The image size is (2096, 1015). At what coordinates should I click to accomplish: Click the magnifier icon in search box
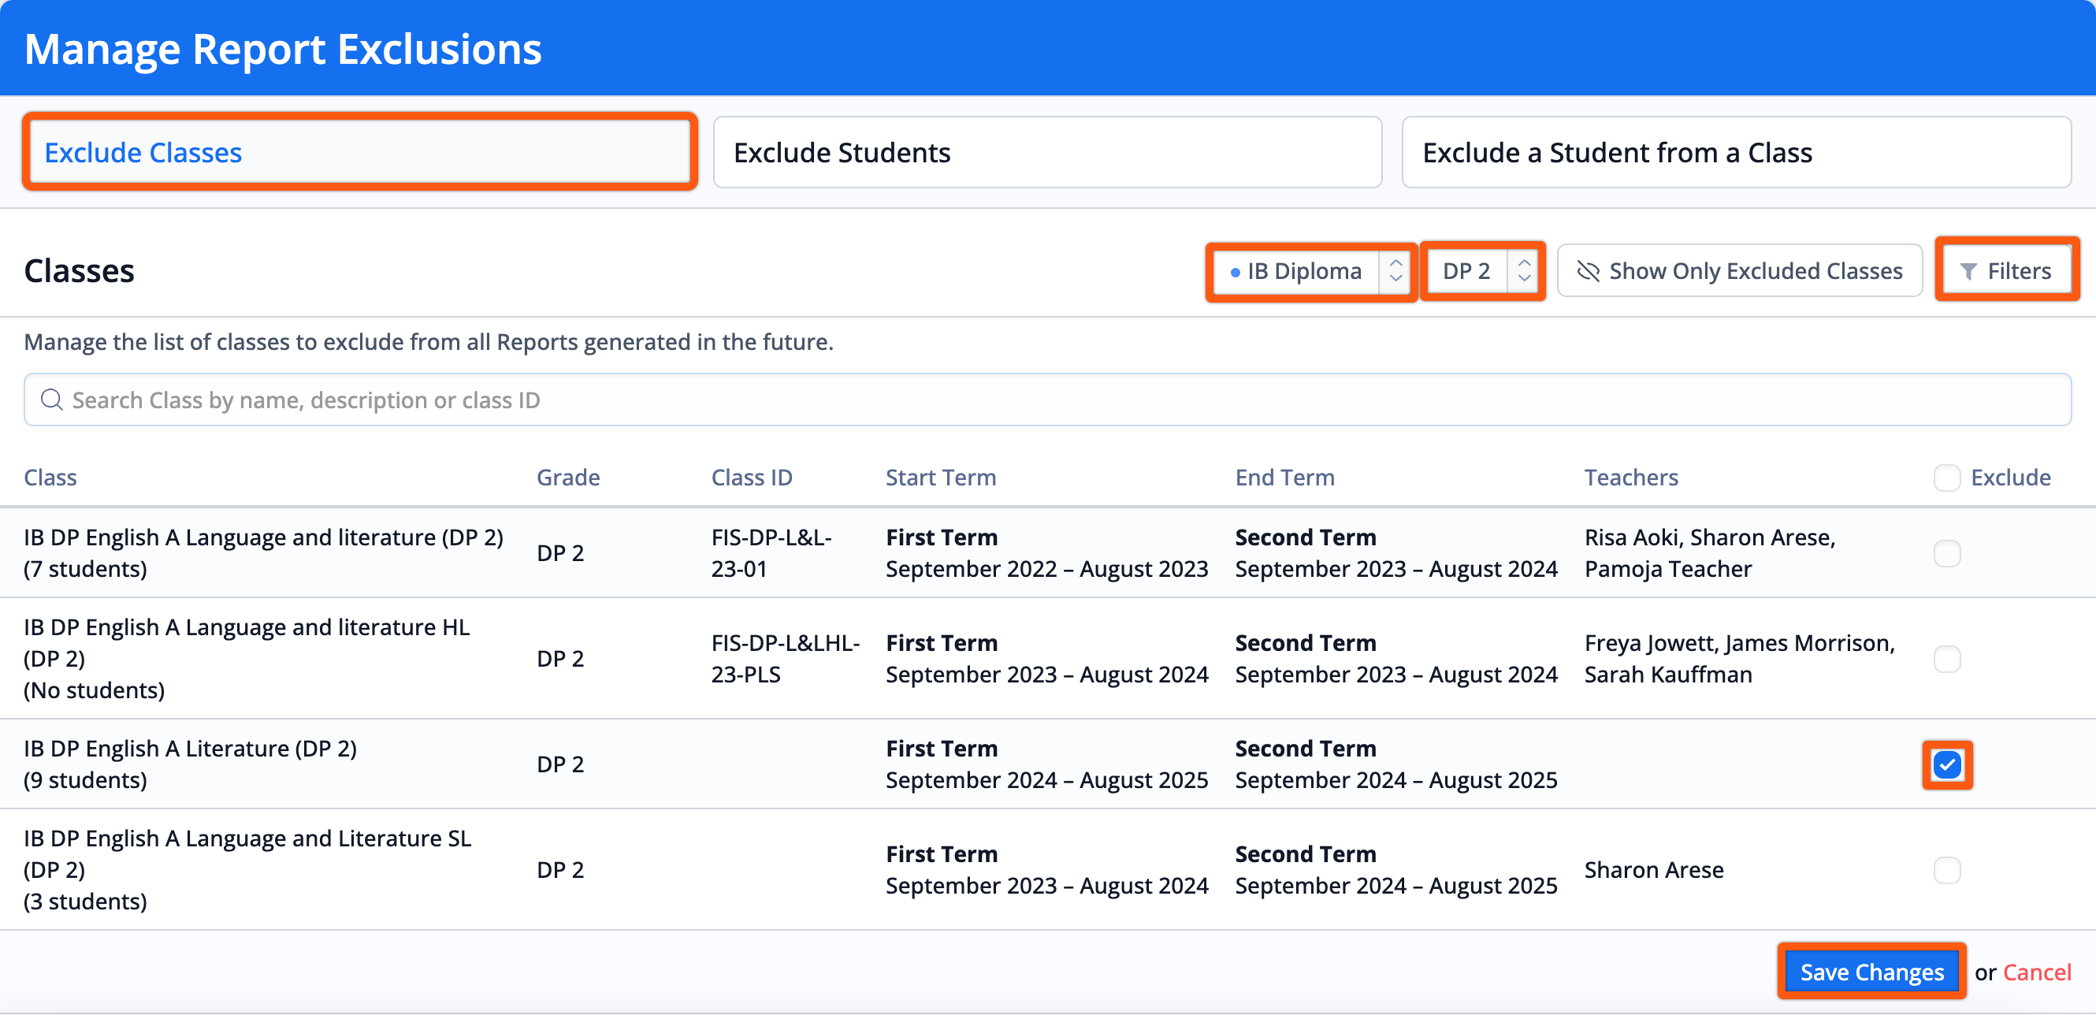[x=52, y=400]
